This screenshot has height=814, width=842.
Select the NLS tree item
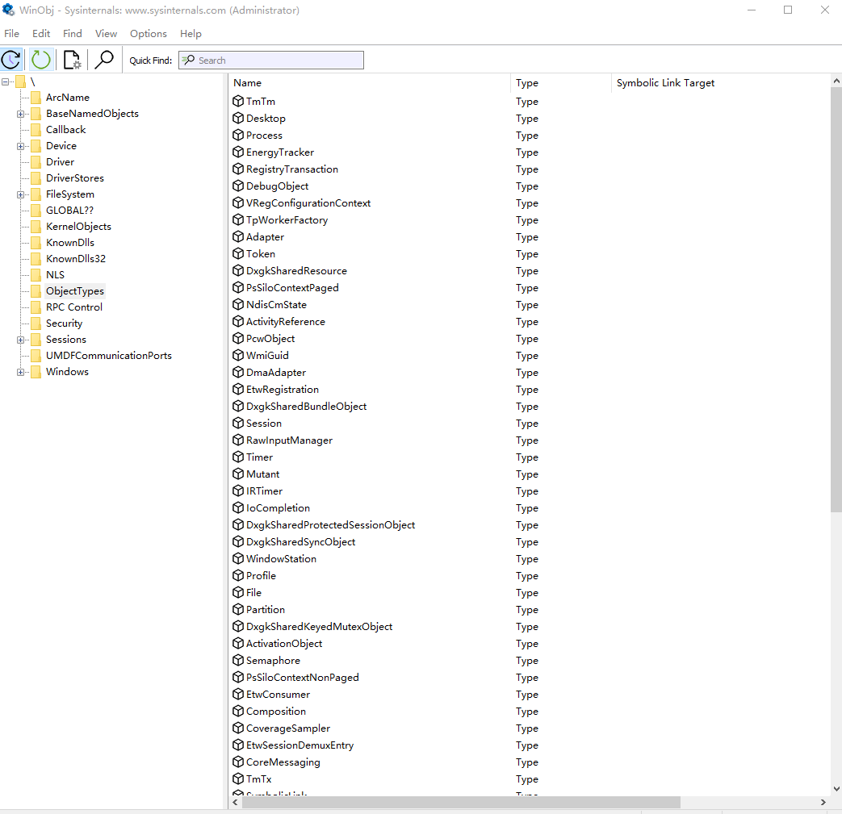click(x=55, y=275)
